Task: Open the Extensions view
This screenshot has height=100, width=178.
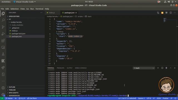Action: click(3, 41)
